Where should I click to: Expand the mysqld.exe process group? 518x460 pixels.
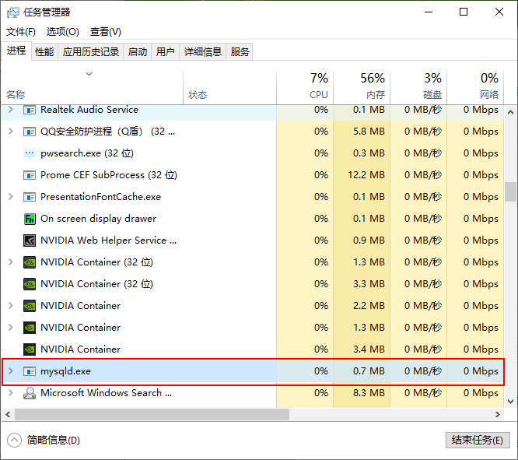click(x=10, y=371)
